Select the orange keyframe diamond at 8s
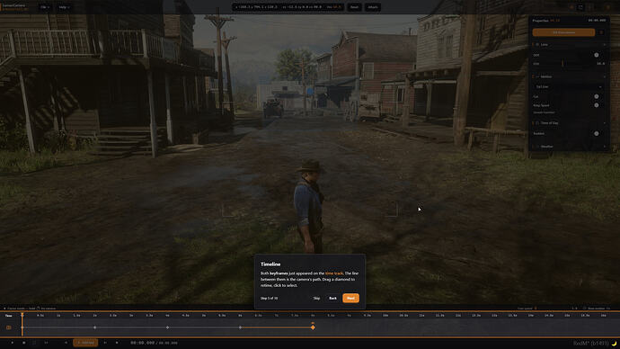The image size is (620, 349). [313, 327]
